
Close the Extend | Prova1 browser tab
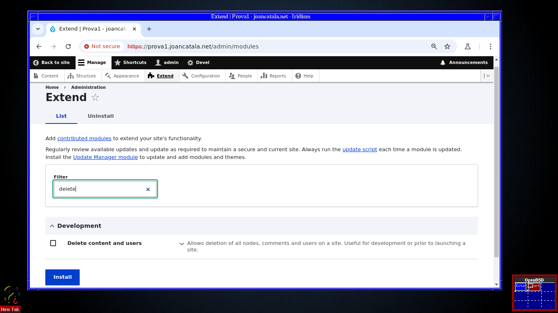[134, 29]
